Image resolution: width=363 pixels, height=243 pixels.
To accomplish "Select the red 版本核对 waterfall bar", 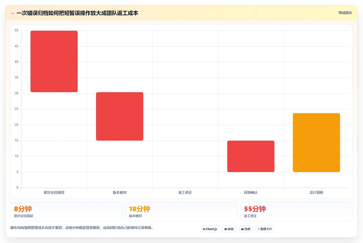I will [x=120, y=116].
